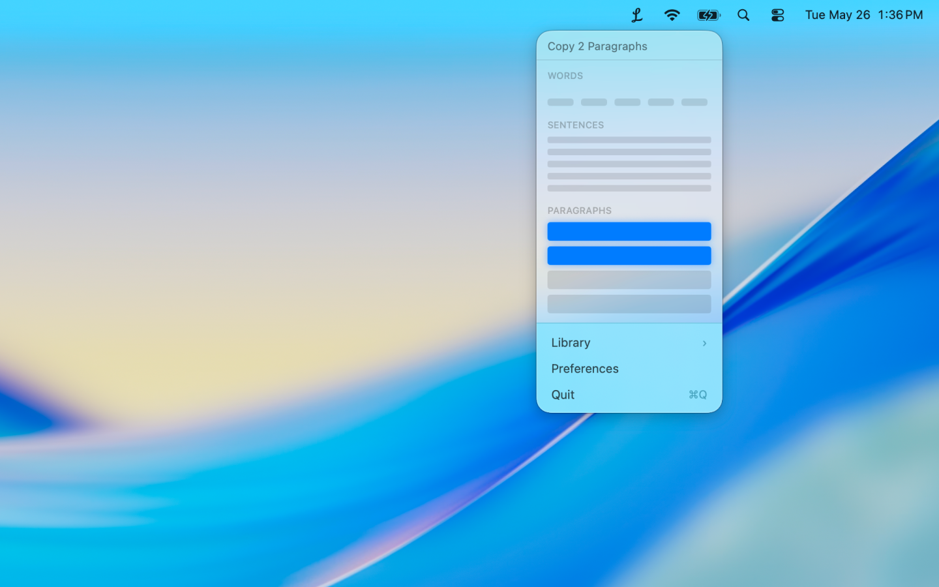
Task: Expand the Library submenu
Action: click(x=629, y=342)
